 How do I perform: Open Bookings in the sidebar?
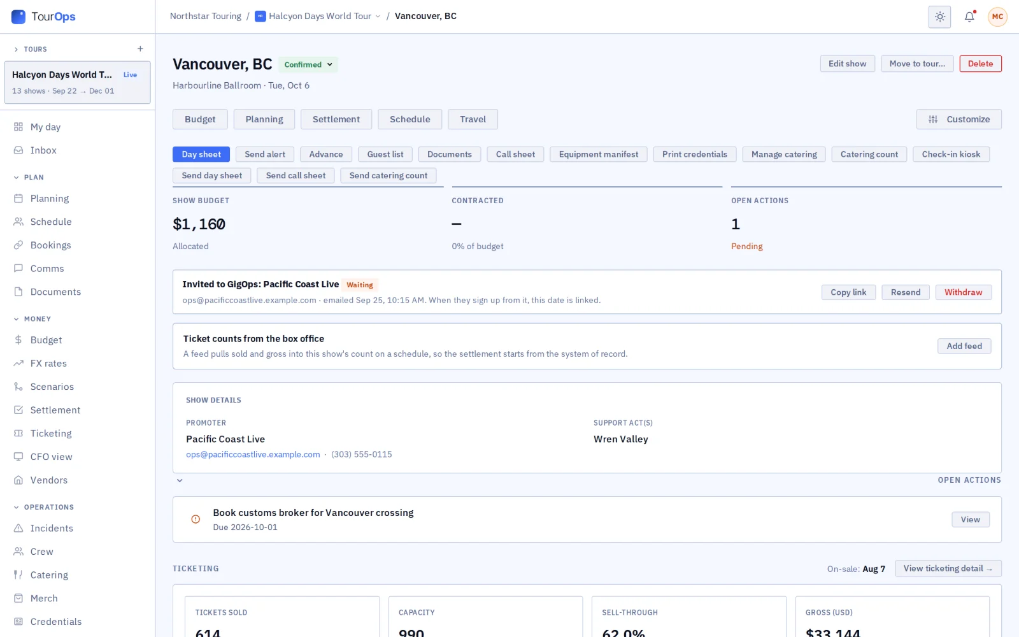(x=77, y=245)
